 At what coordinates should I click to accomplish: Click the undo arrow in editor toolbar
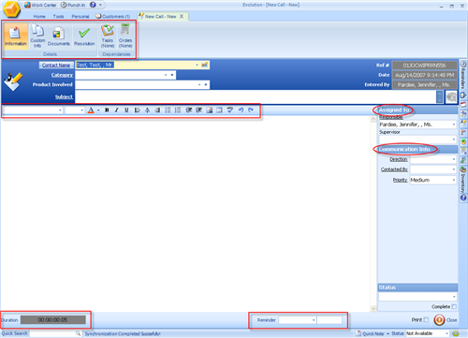(x=241, y=110)
